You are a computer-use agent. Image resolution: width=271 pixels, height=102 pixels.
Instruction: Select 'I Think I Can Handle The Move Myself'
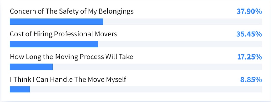(x=68, y=79)
